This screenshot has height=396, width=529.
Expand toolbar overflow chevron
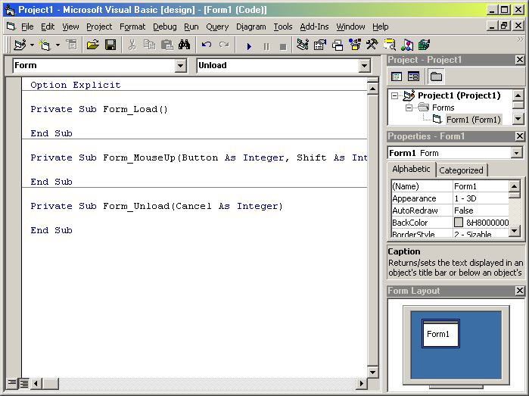coord(520,39)
